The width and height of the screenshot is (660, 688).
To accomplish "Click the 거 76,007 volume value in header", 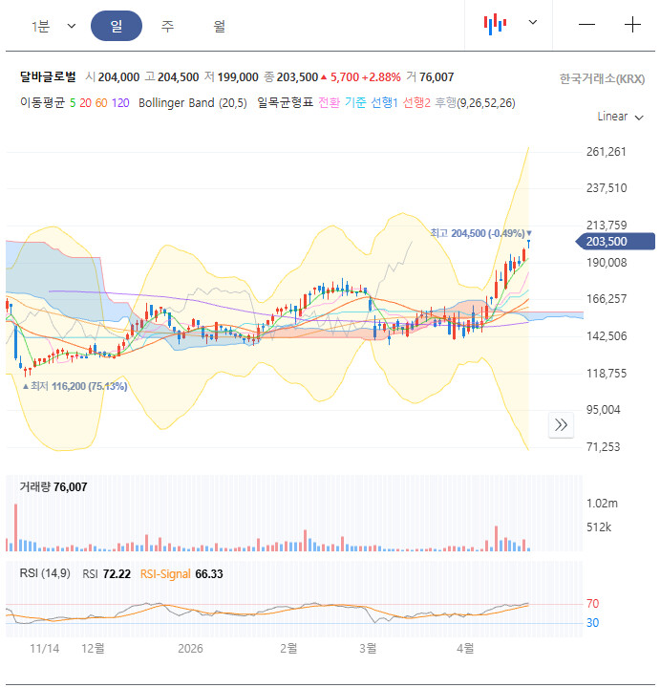I will point(430,77).
